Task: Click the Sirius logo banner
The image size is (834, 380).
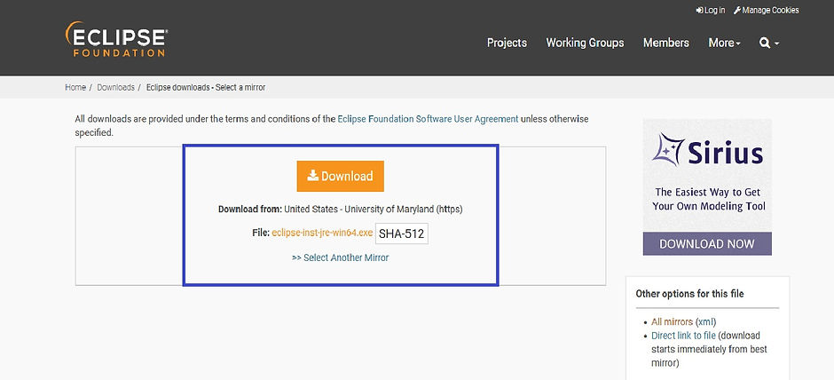Action: click(707, 150)
